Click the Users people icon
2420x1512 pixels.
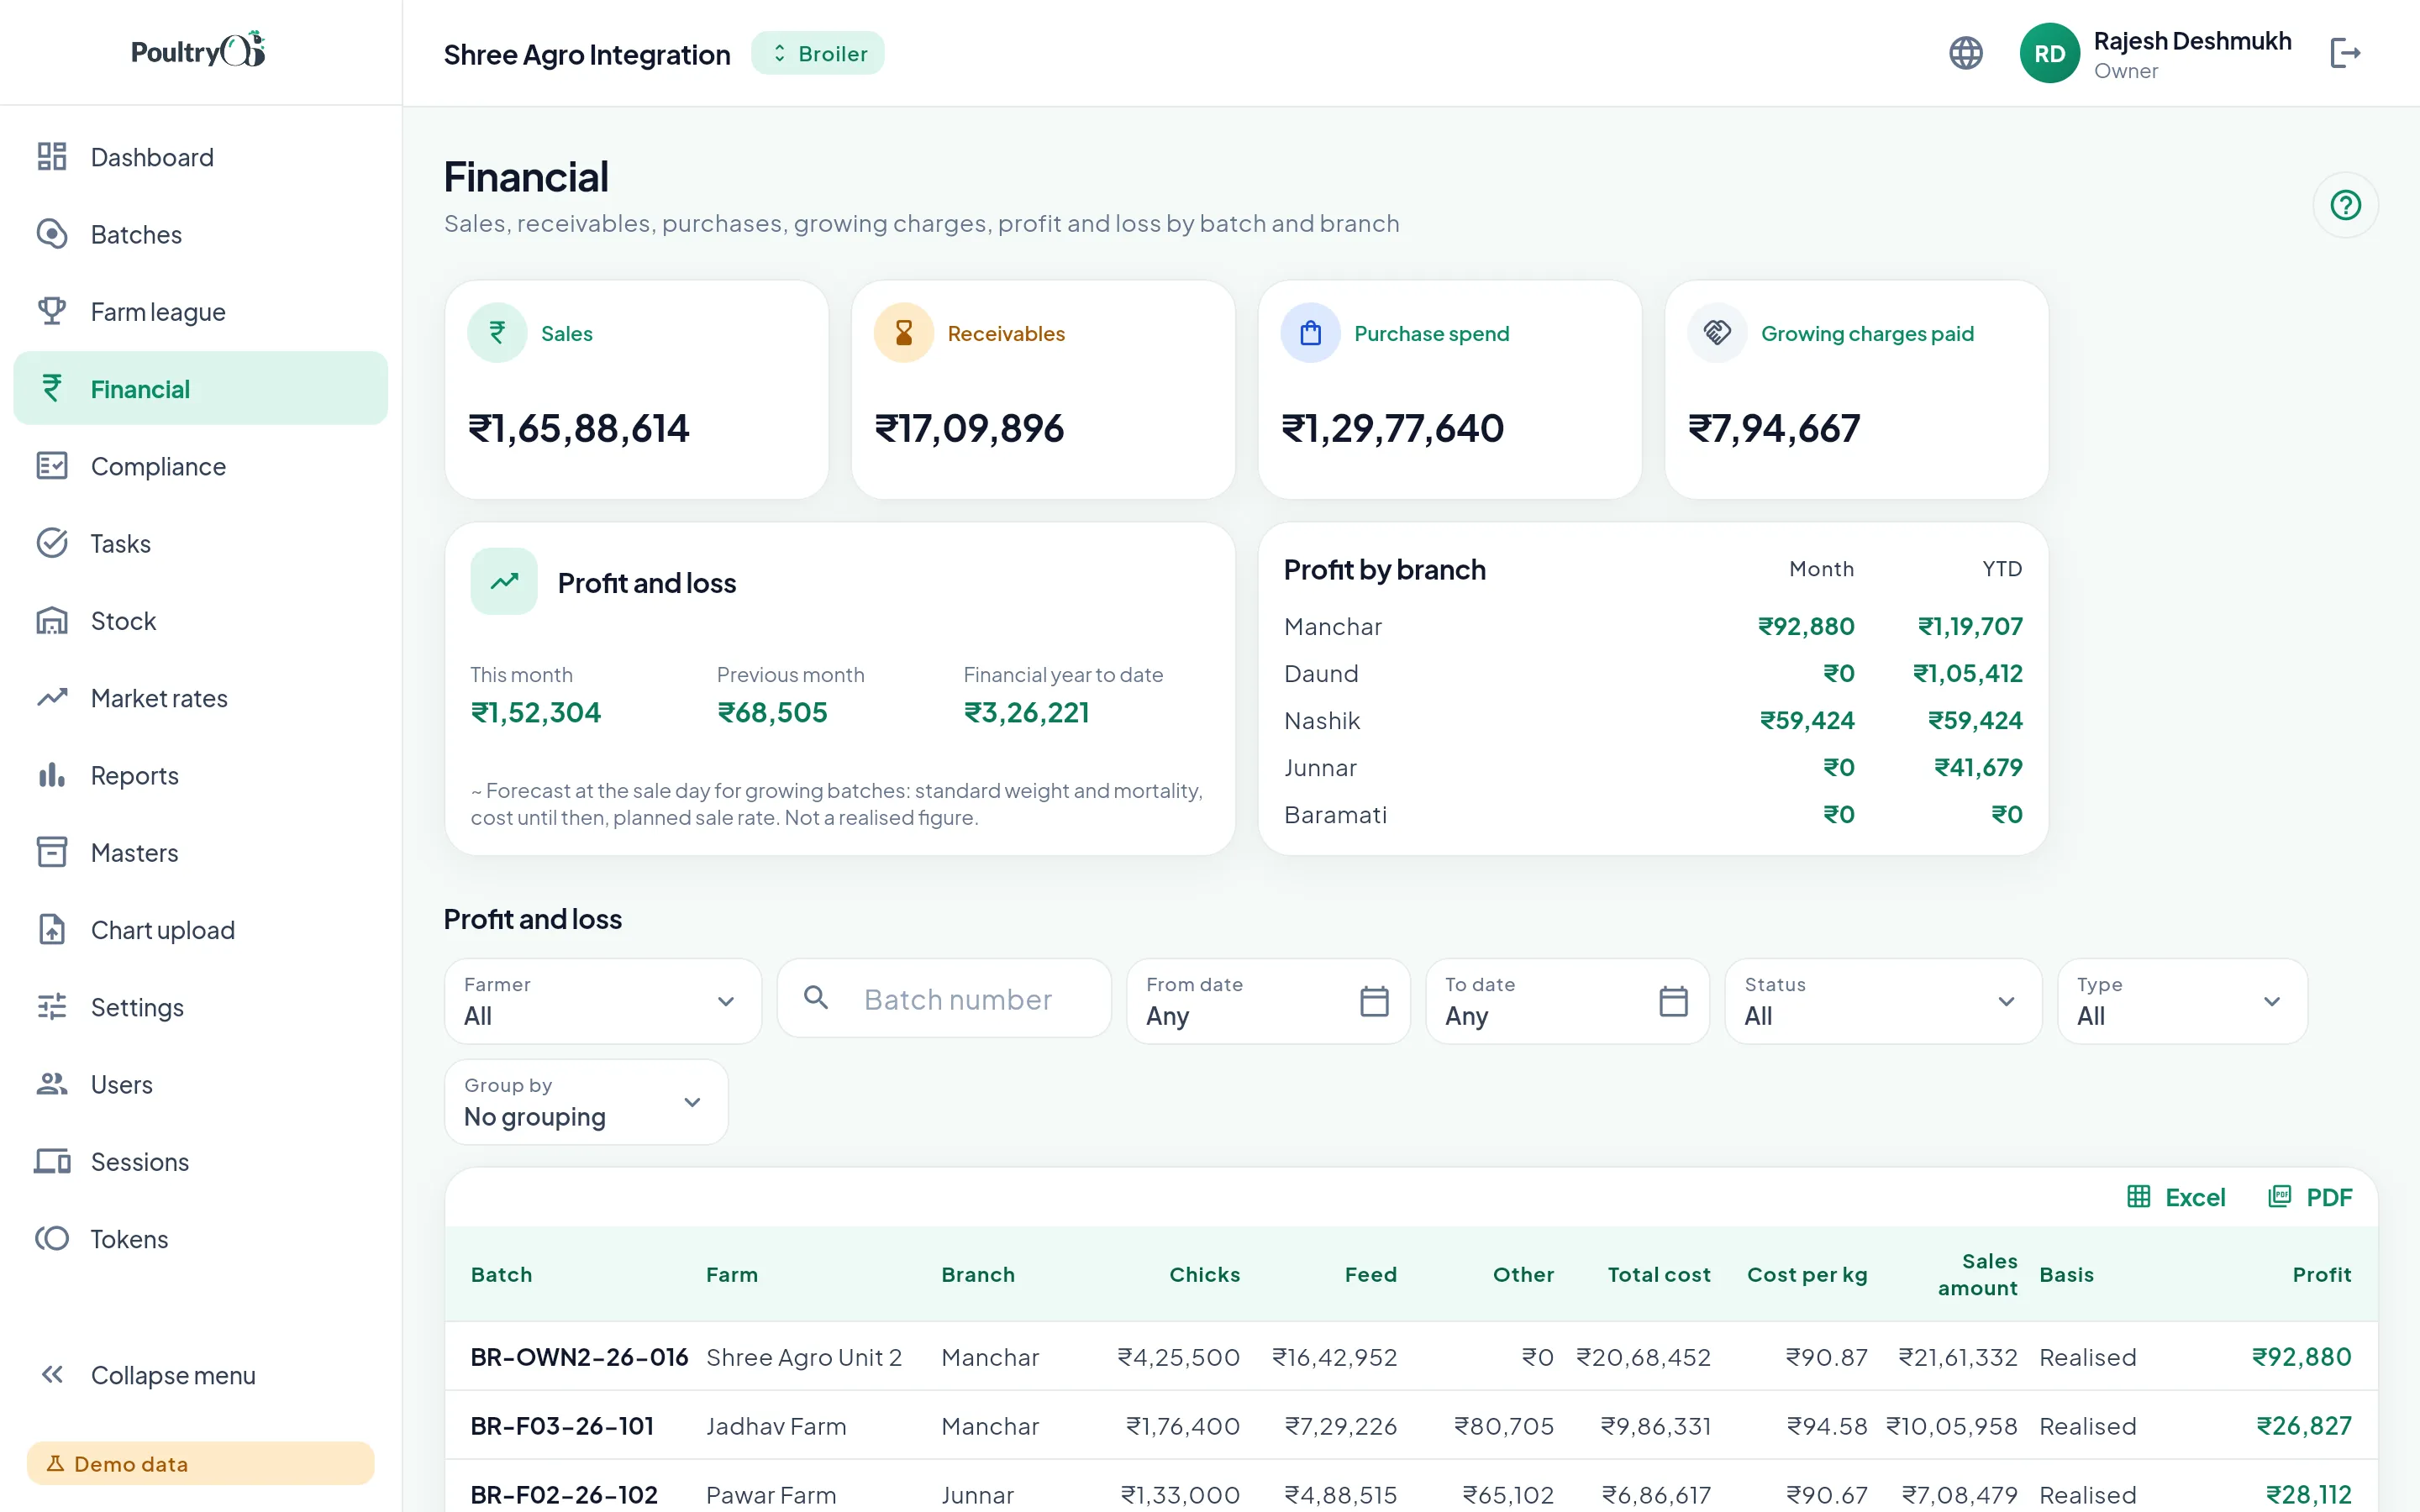click(x=52, y=1084)
